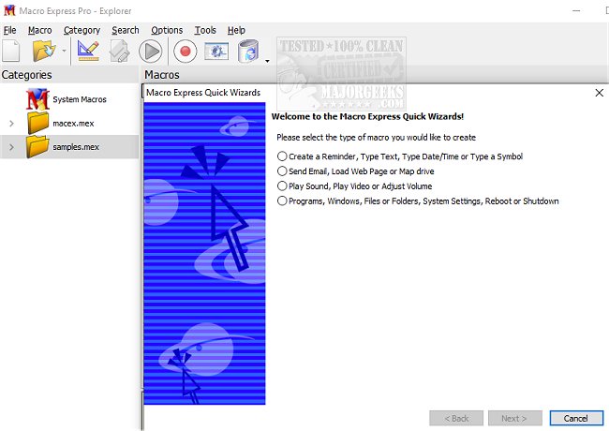Select System Macros category
The height and width of the screenshot is (431, 609).
[80, 99]
